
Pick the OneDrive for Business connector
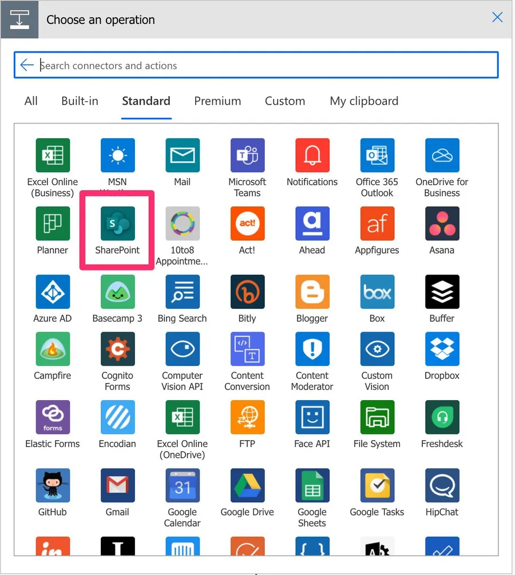click(x=442, y=155)
